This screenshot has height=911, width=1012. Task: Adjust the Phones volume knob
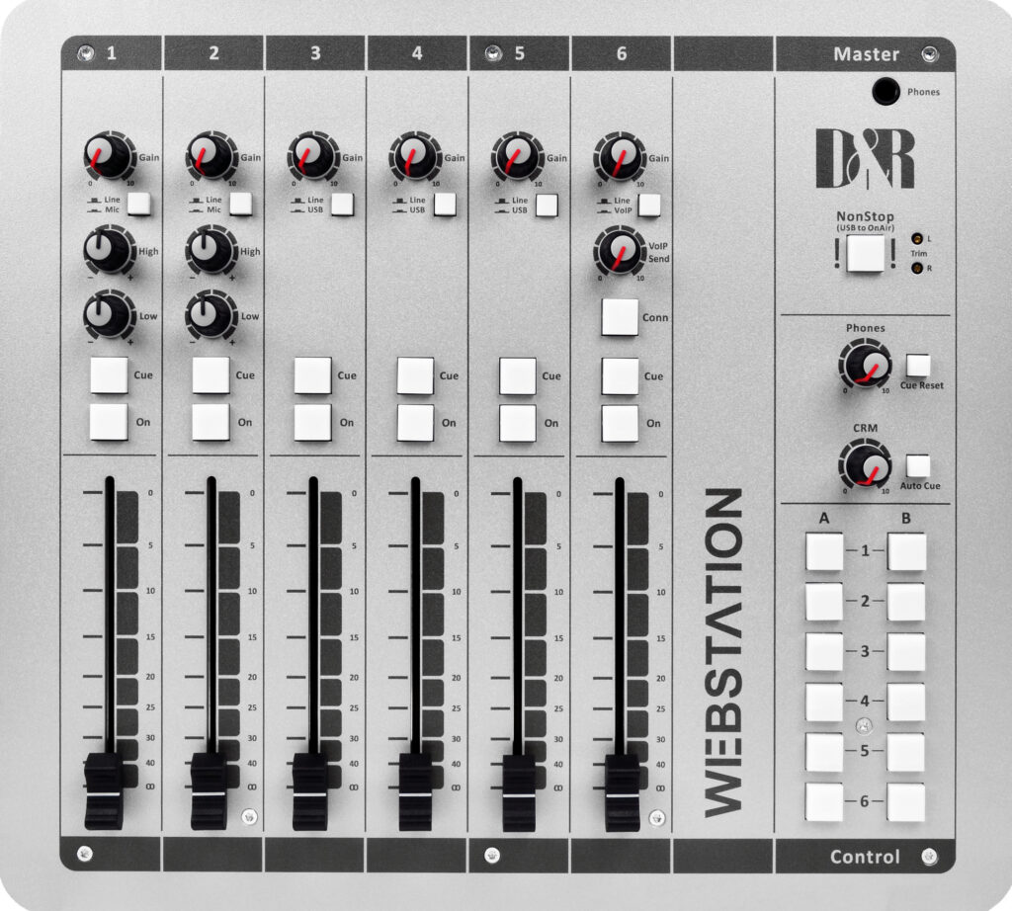(x=865, y=364)
